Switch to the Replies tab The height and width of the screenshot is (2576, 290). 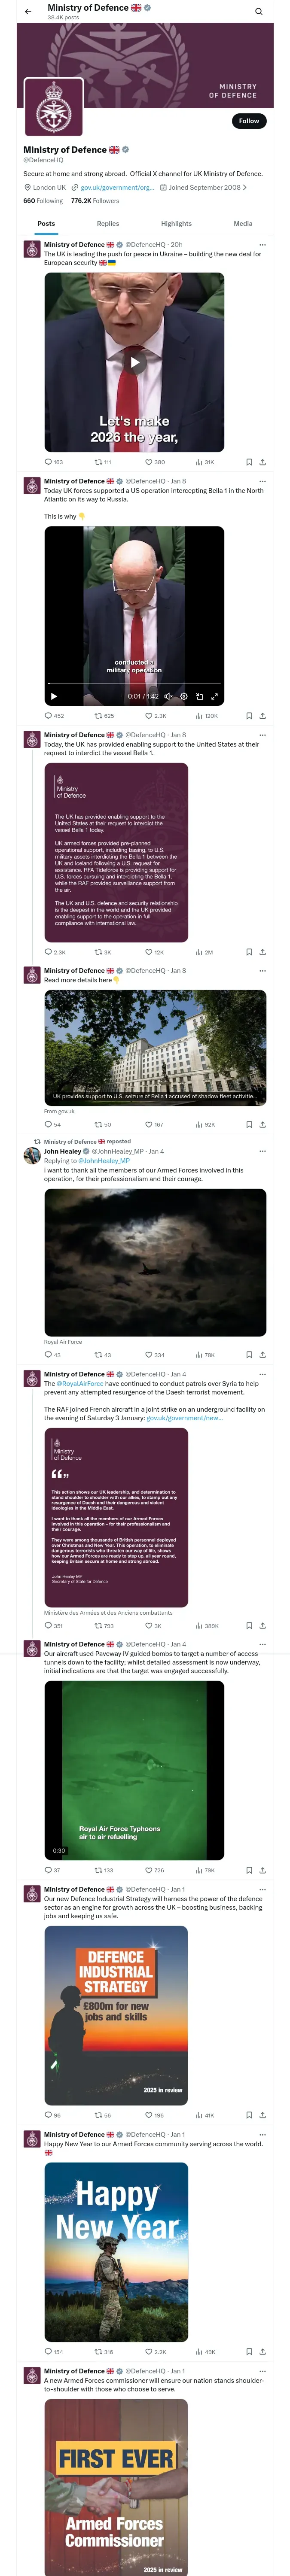click(108, 224)
